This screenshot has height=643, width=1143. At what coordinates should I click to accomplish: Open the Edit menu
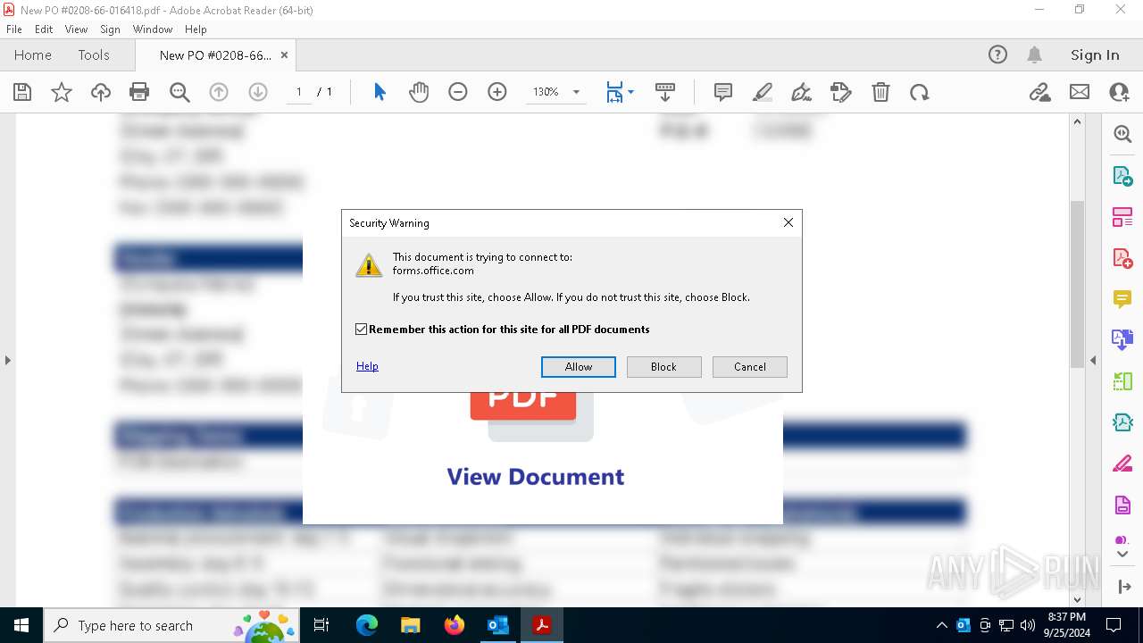[44, 29]
